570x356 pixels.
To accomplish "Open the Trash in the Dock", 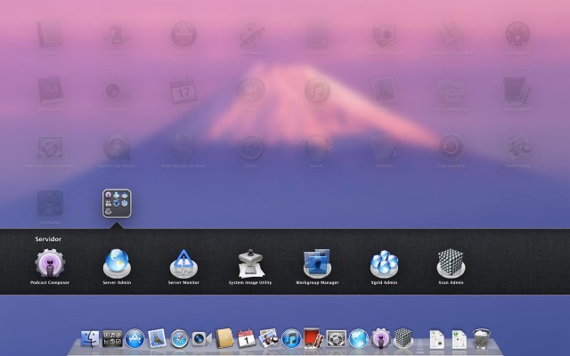I will click(x=482, y=338).
